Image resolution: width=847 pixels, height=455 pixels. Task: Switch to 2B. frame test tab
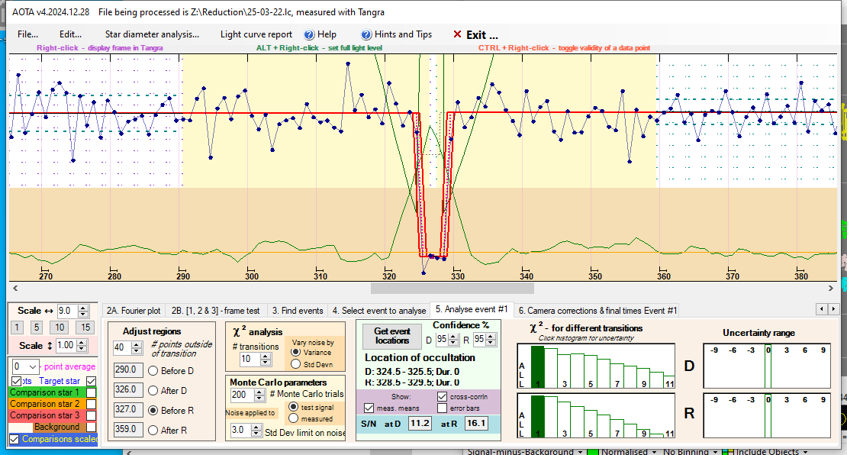[215, 311]
